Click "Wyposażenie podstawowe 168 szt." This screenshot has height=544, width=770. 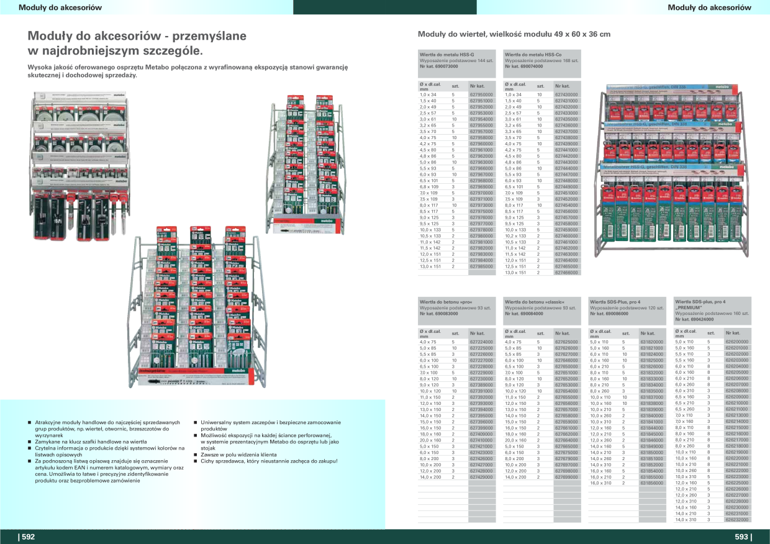pyautogui.click(x=541, y=60)
